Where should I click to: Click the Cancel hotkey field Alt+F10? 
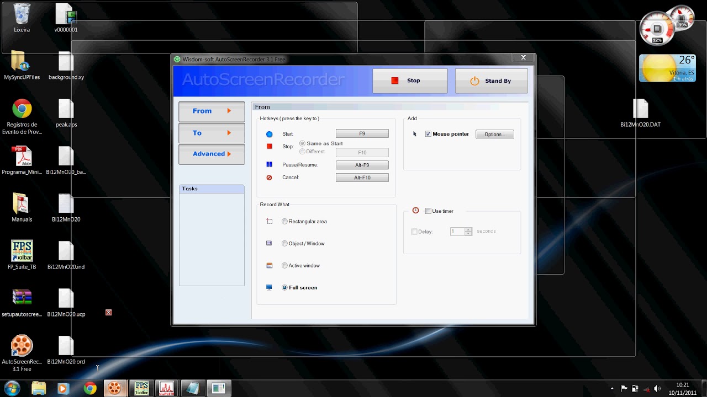tap(362, 178)
